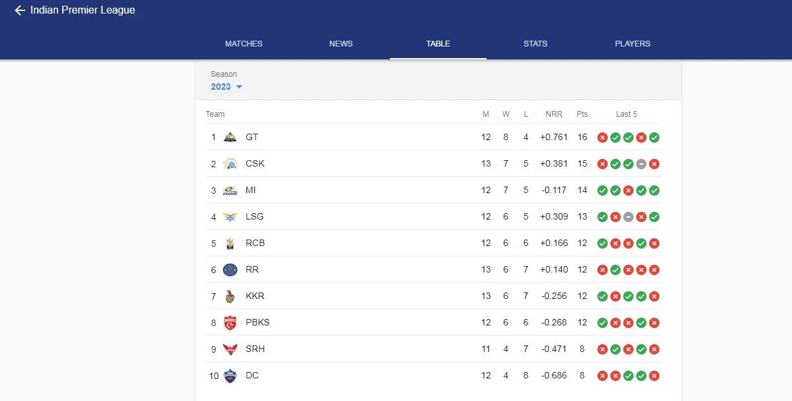Click the Gujarat Titans team logo
792x401 pixels.
click(230, 137)
